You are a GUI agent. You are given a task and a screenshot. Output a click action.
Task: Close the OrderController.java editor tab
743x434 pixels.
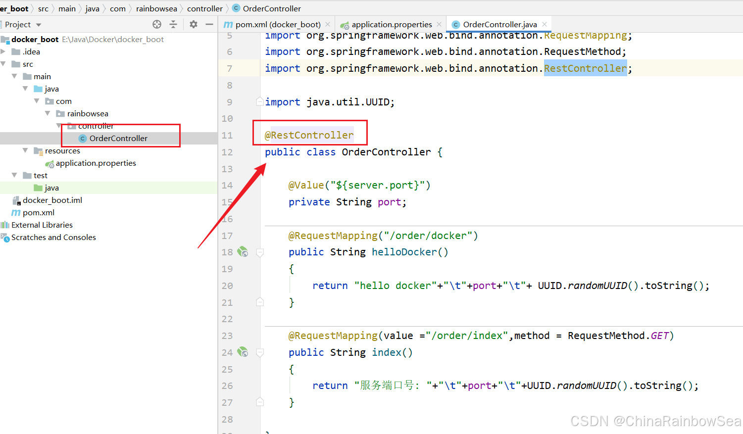coord(545,24)
